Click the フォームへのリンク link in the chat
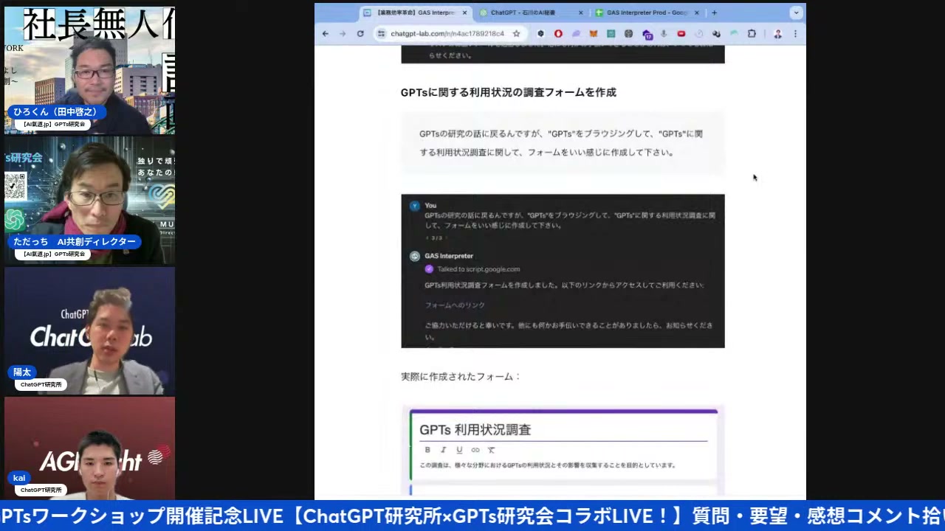Viewport: 945px width, 531px height. pyautogui.click(x=455, y=305)
